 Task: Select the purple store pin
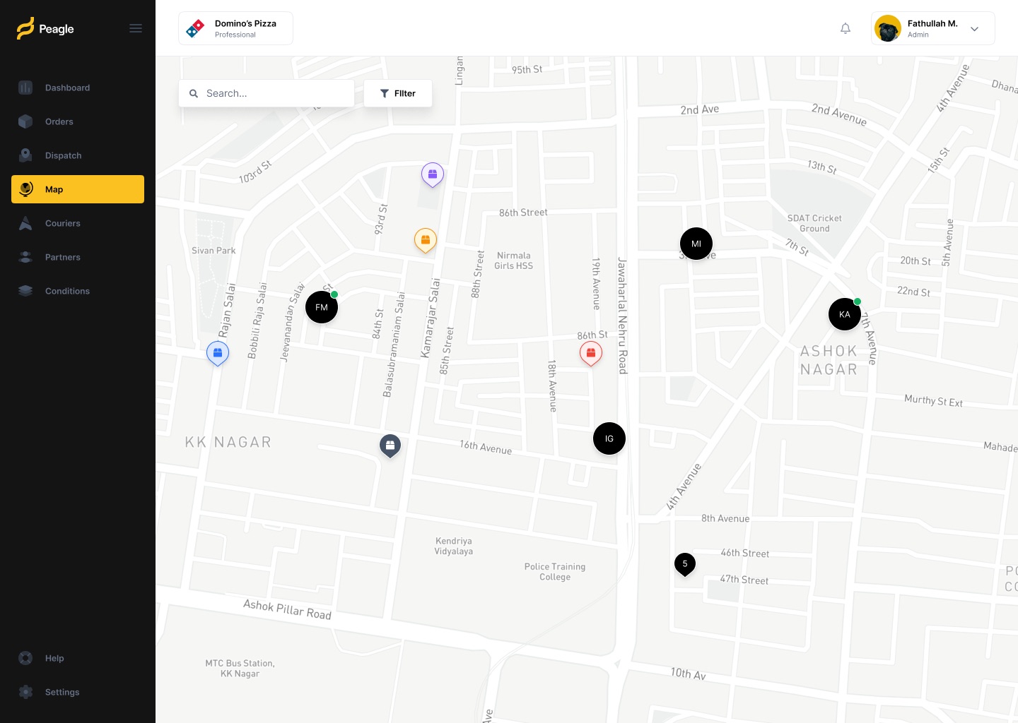[x=433, y=174]
